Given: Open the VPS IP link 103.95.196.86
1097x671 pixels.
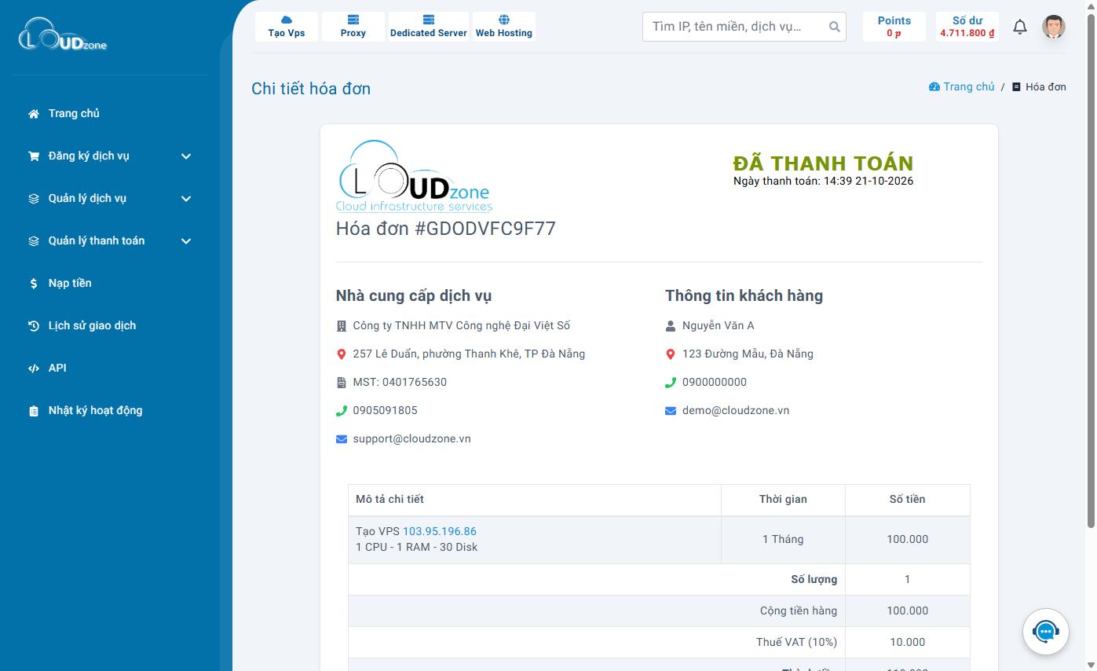Looking at the screenshot, I should click(x=440, y=531).
